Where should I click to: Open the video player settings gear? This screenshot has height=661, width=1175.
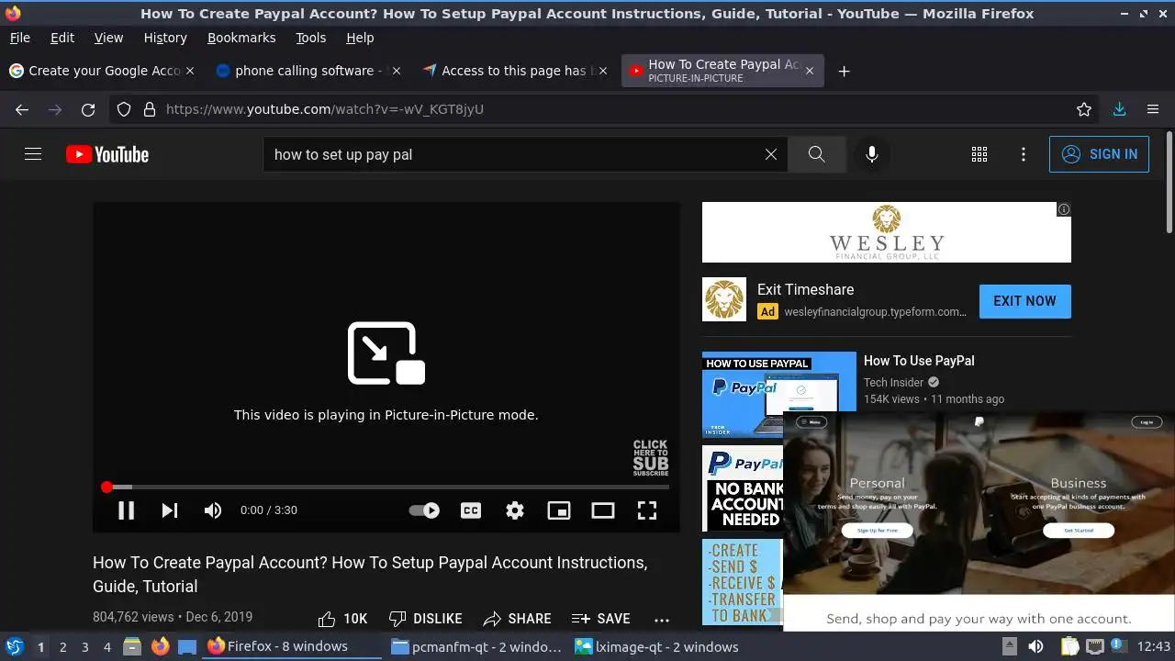pyautogui.click(x=515, y=510)
